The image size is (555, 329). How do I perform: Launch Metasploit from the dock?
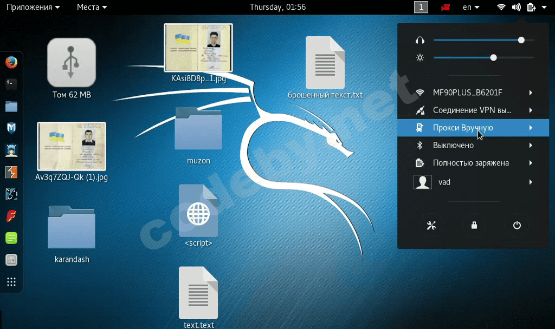coord(11,128)
